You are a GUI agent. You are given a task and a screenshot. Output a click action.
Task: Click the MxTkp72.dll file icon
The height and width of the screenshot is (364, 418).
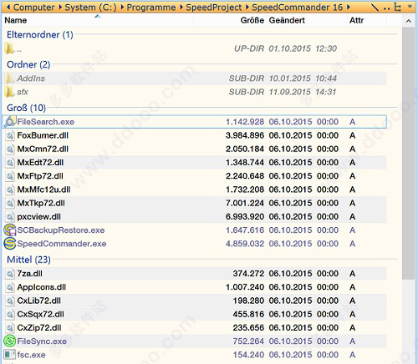point(10,203)
